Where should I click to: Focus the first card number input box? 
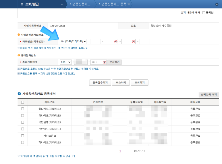pos(95,41)
